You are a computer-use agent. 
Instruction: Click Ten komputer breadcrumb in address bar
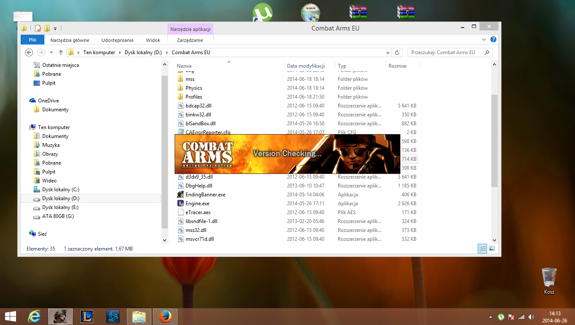[99, 52]
